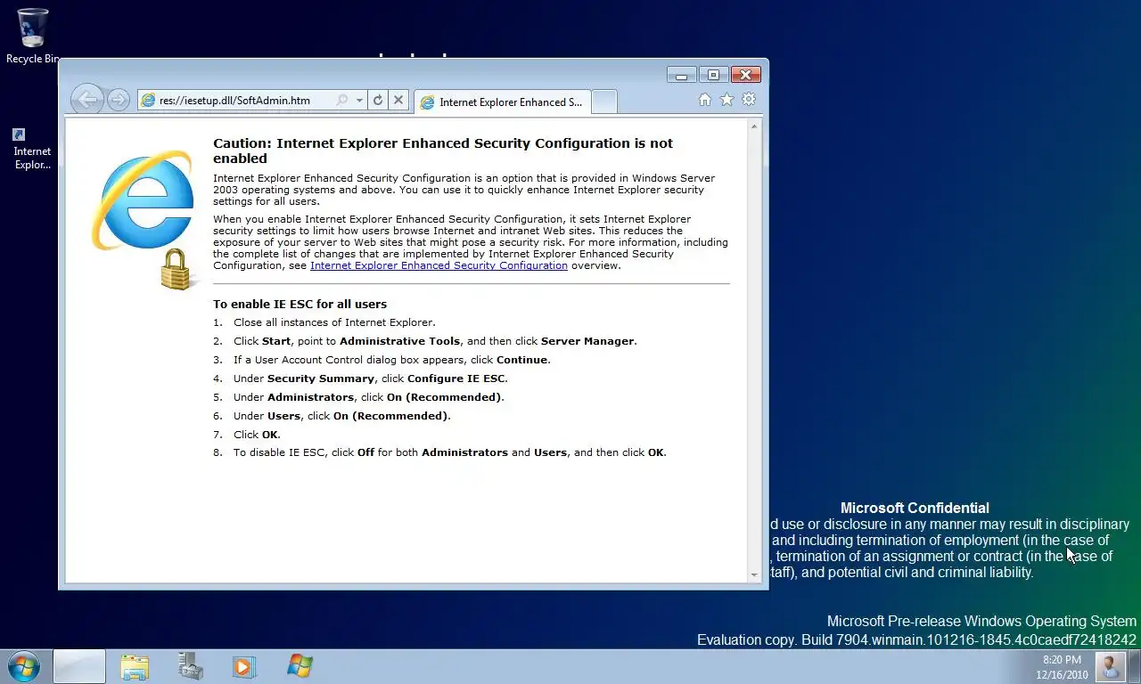Click the user picture at taskbar end
Image resolution: width=1141 pixels, height=684 pixels.
click(1110, 666)
